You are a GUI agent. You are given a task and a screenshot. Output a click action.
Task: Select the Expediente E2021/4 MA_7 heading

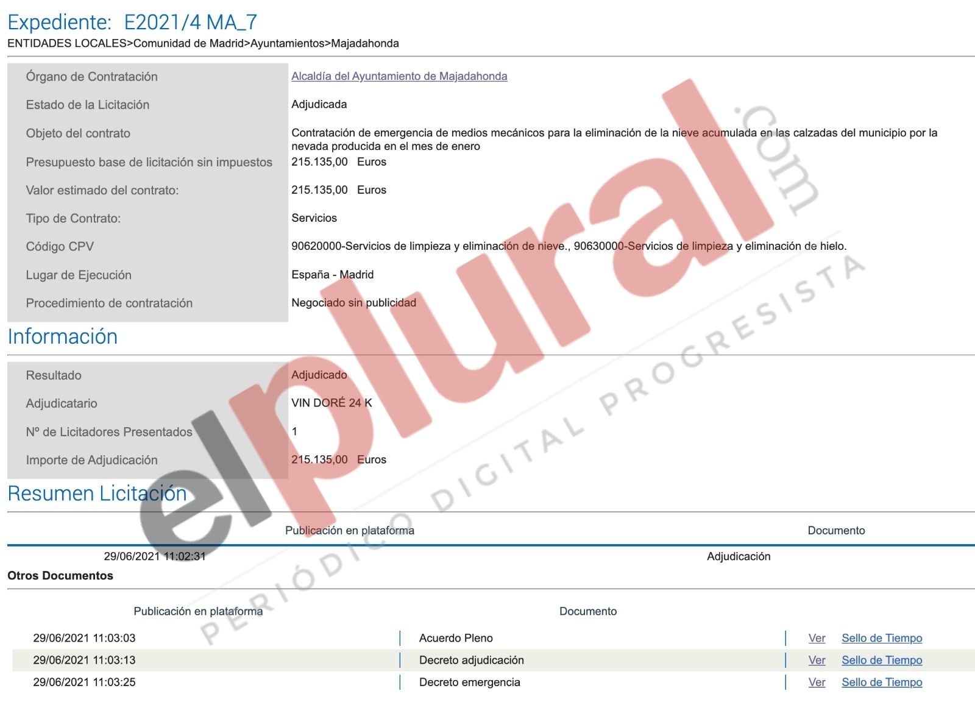pos(132,22)
